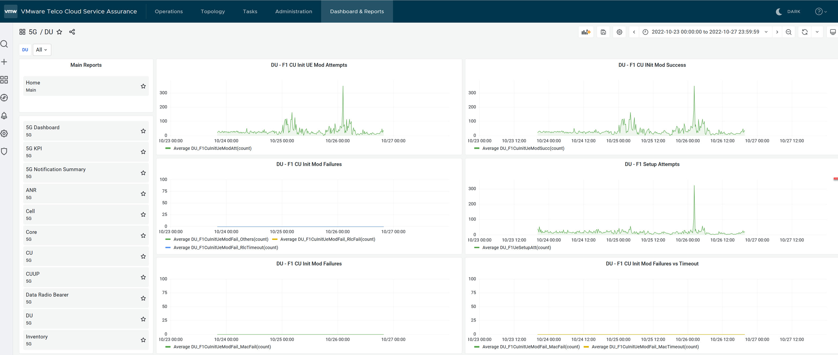
Task: Toggle star for Inventory report
Action: (143, 340)
